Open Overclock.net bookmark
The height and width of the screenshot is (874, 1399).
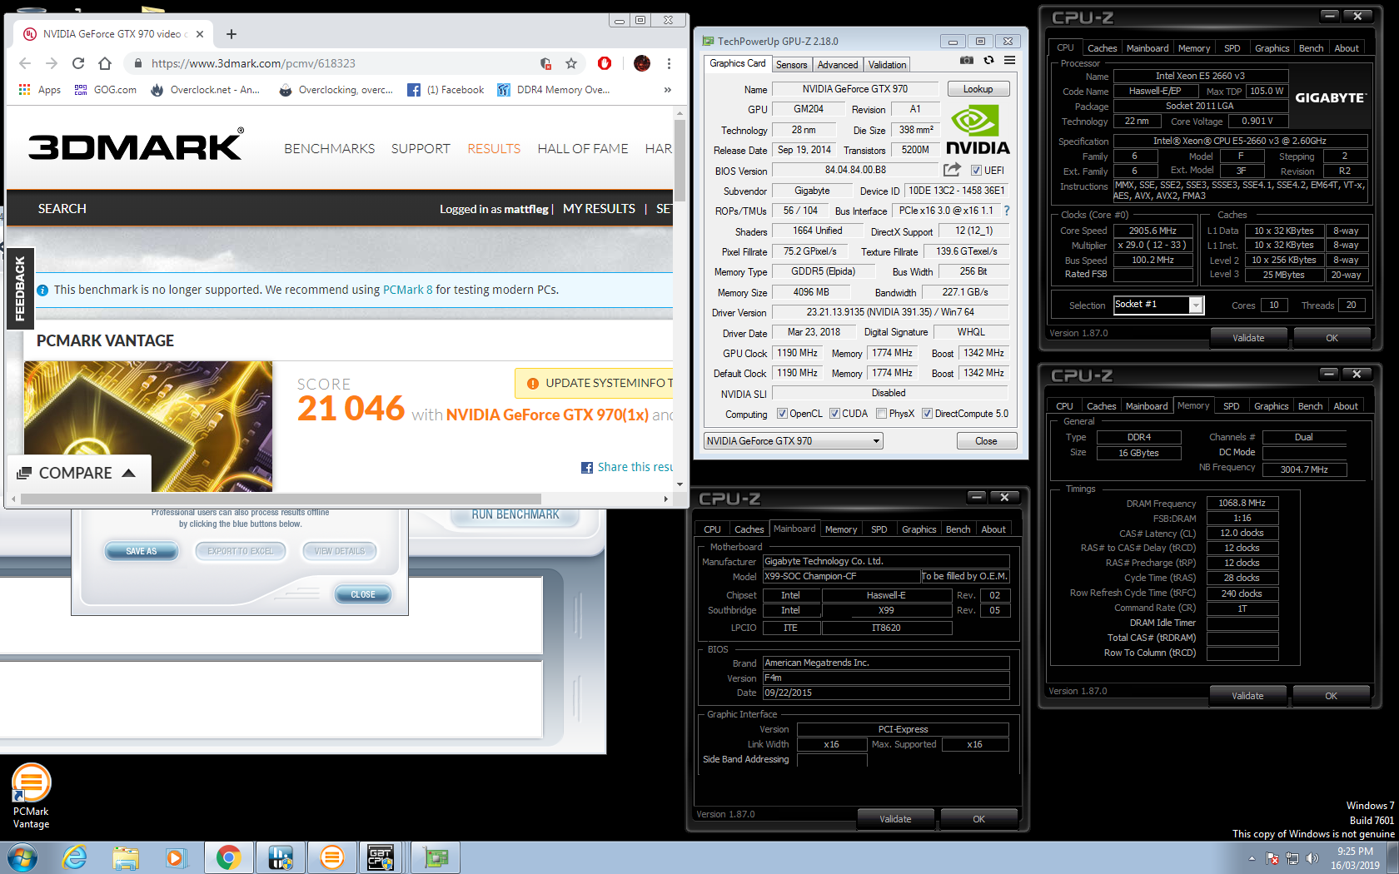pos(205,90)
